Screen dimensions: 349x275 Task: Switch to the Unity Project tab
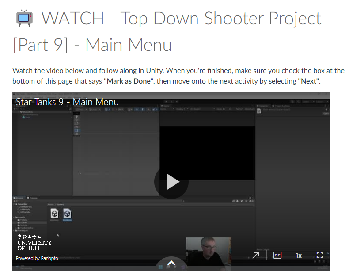point(19,197)
